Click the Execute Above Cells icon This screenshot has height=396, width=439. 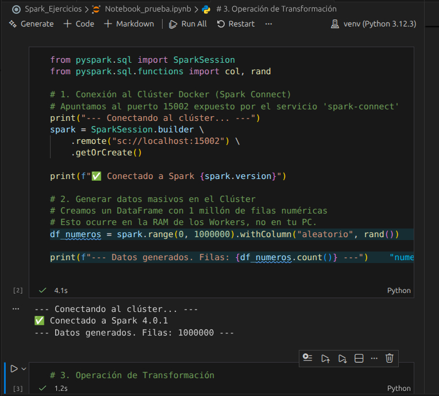coord(325,358)
